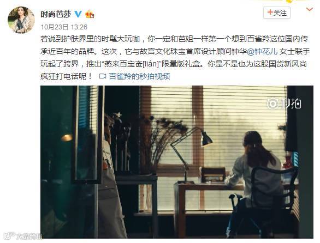Click the video camera icon before 百雀羚
Screen dimensions: 320x243
tap(103, 76)
